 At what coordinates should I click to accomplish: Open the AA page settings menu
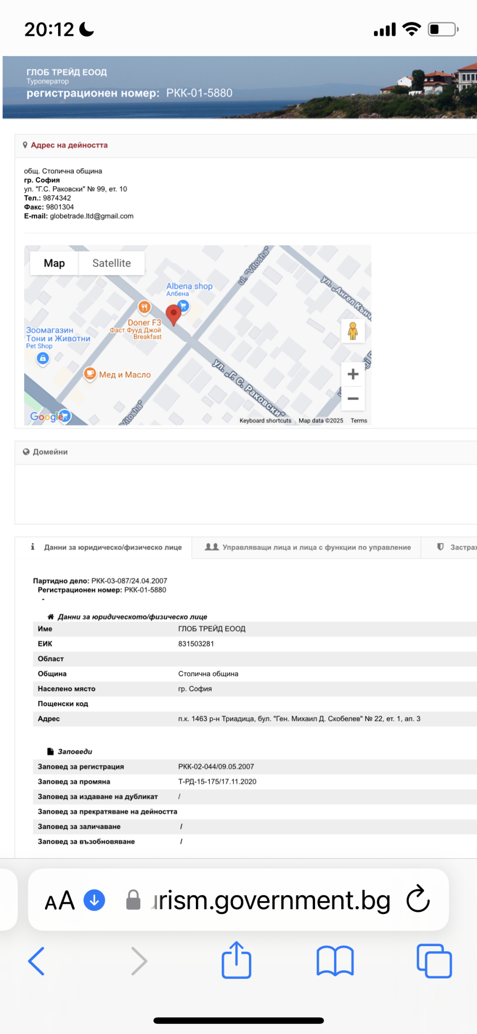60,901
